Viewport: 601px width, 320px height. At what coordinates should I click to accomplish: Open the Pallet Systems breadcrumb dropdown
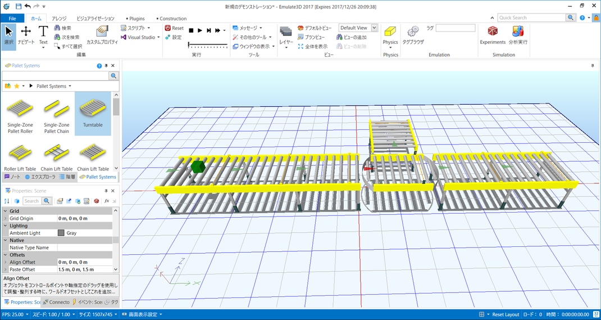tap(70, 87)
